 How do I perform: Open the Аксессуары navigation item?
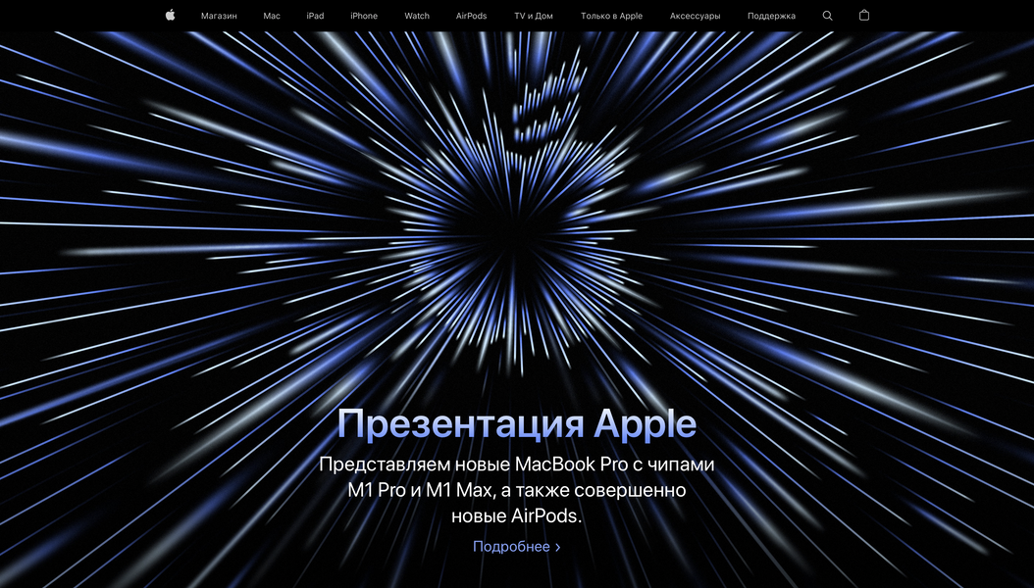click(x=695, y=16)
